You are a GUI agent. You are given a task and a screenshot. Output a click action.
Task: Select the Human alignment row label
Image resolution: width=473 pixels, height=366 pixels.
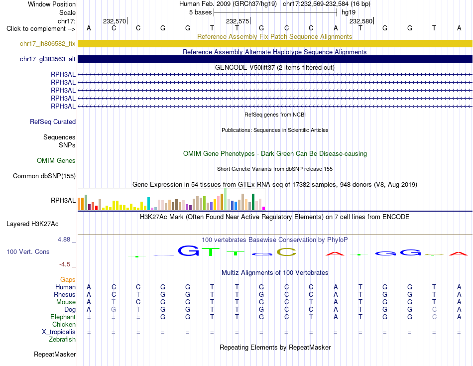pos(65,287)
